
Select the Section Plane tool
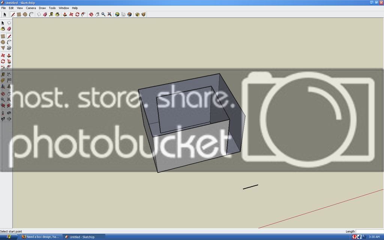[x=9, y=119]
